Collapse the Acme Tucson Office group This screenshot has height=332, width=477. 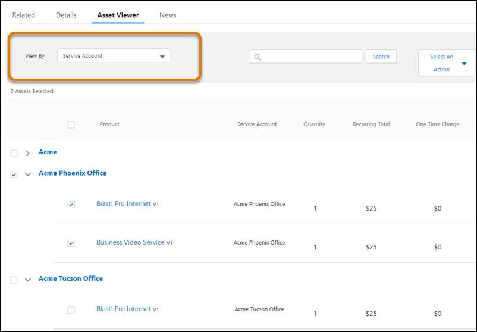coord(28,280)
